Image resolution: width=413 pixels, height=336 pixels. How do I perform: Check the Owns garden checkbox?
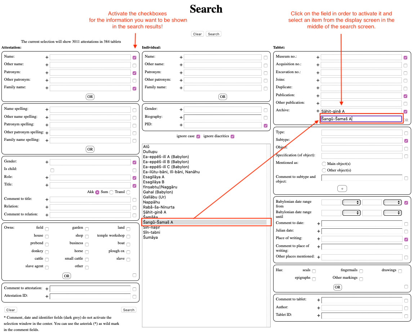[x=87, y=229]
